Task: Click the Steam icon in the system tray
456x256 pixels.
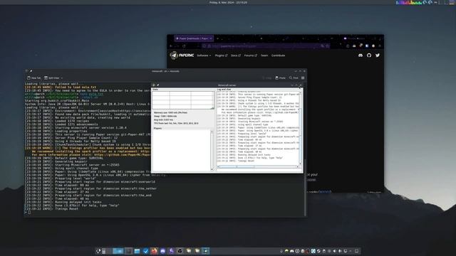Action: (318, 251)
